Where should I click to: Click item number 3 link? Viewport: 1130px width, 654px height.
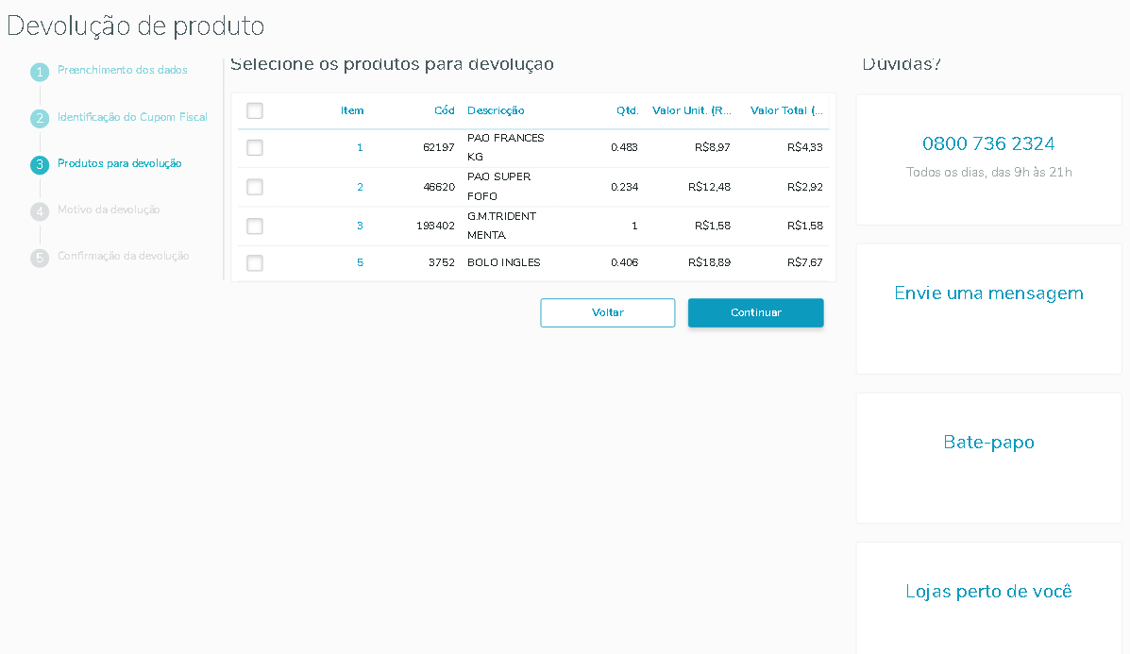[x=360, y=226]
